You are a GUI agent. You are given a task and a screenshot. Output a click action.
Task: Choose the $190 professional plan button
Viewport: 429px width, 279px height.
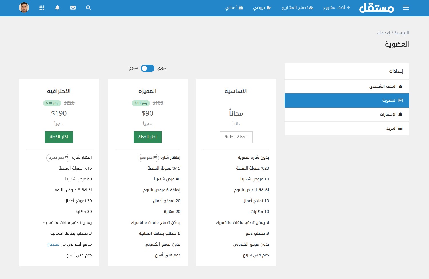pyautogui.click(x=59, y=137)
